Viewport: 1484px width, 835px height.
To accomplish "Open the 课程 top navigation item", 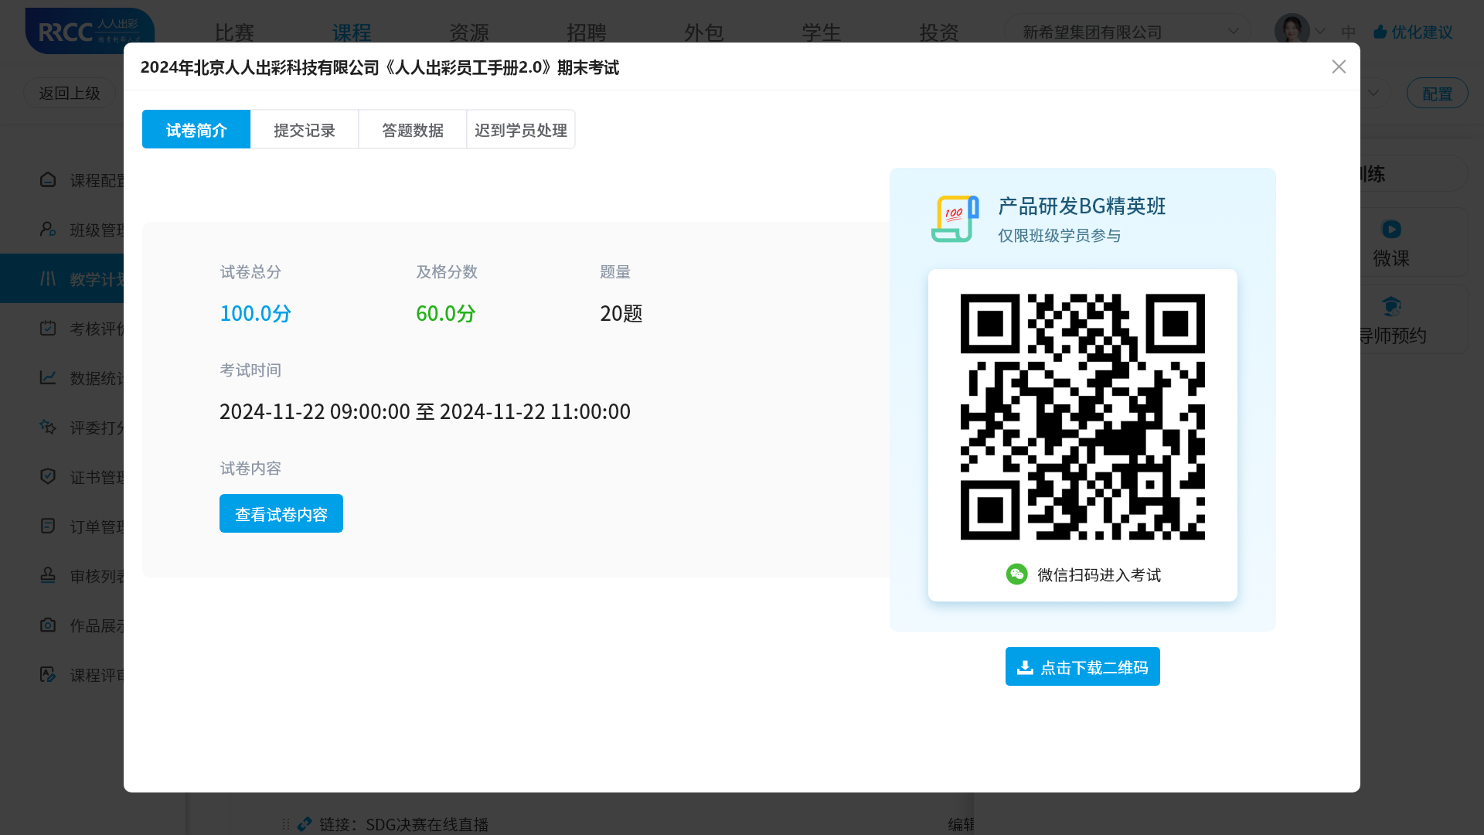I will pos(352,32).
